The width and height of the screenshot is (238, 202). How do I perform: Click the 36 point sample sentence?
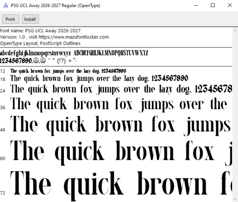point(119,104)
